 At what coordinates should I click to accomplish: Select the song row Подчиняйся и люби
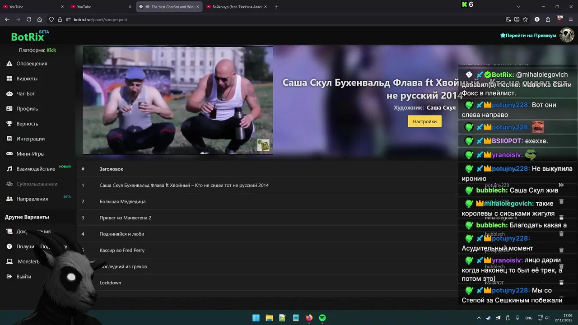click(266, 234)
